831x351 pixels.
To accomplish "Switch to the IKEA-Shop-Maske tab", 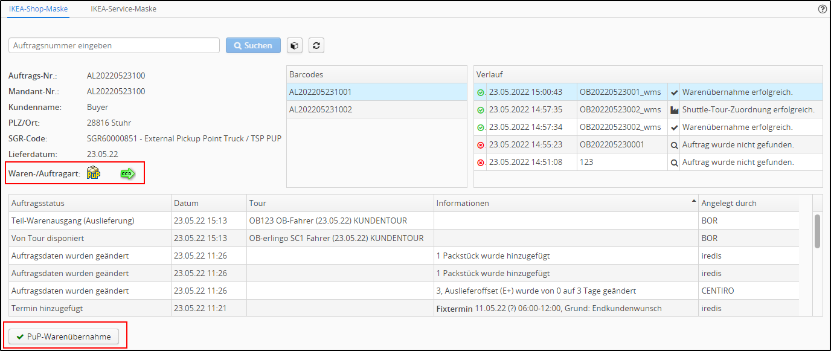I will (39, 9).
